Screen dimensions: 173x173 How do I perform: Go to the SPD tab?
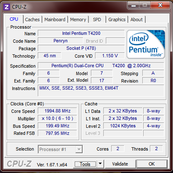[x=97, y=19]
